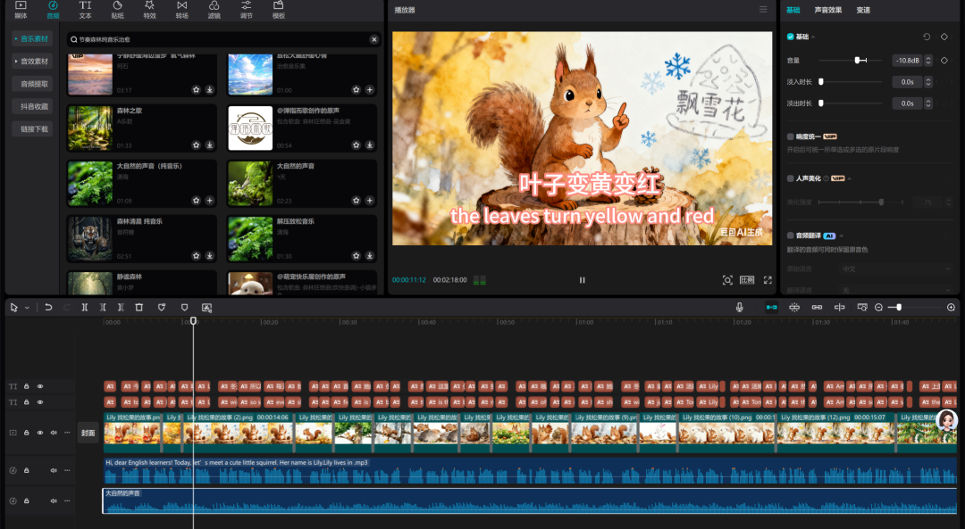Click the delete trash icon in timeline toolbar
965x529 pixels.
pos(138,307)
